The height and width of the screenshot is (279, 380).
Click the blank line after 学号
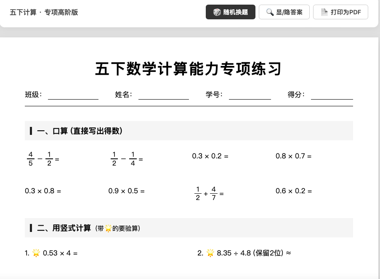(250, 95)
